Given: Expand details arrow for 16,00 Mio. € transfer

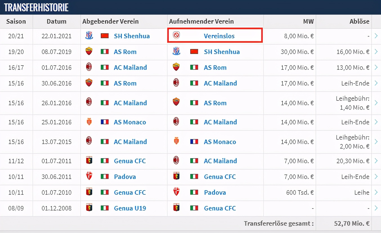Looking at the screenshot, I should (x=376, y=52).
